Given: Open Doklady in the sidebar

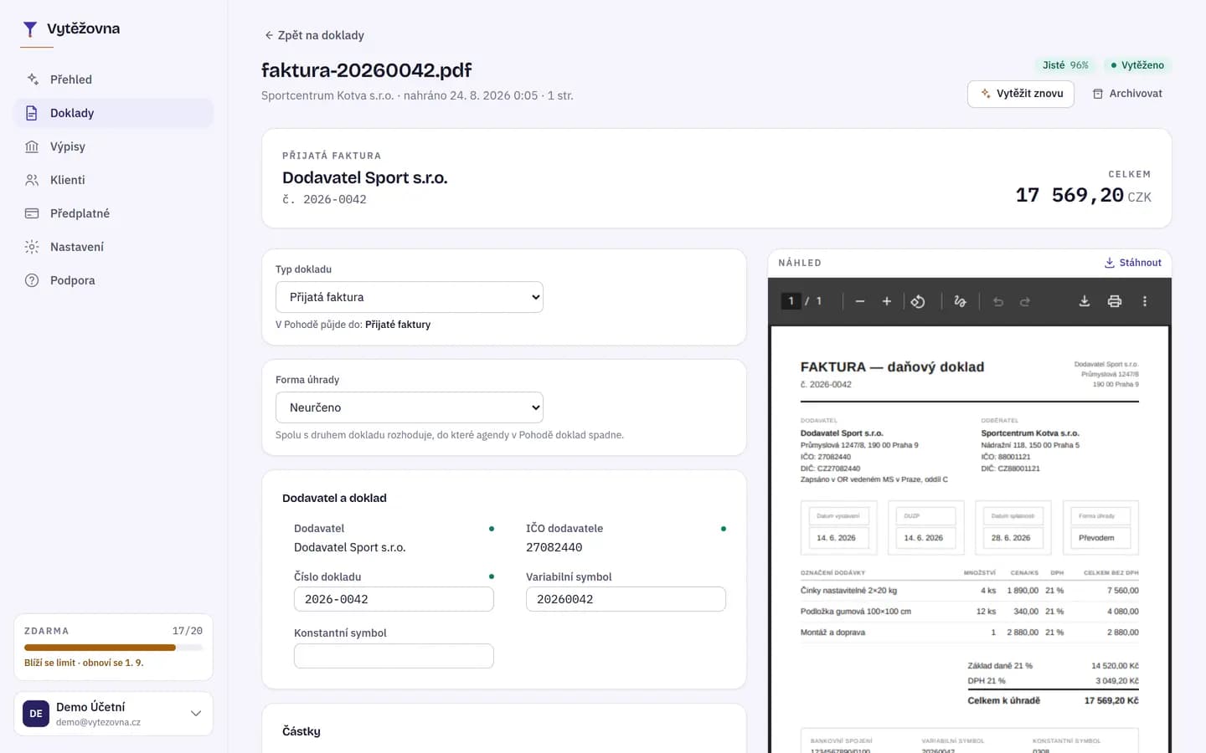Looking at the screenshot, I should 114,113.
